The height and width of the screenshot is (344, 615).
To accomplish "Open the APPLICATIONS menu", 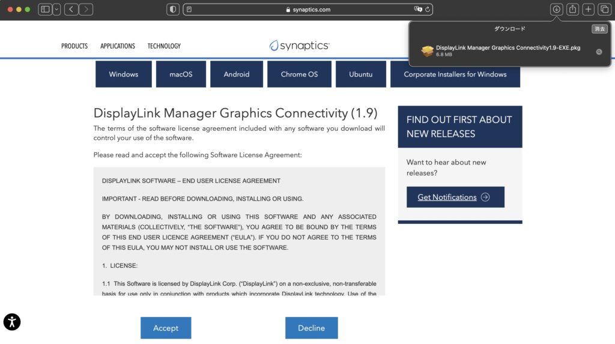I will coord(118,46).
